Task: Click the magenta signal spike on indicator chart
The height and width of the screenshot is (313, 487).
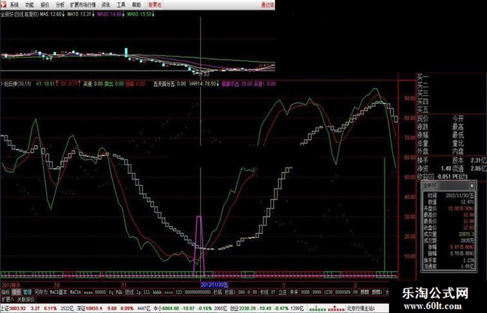Action: [x=199, y=246]
